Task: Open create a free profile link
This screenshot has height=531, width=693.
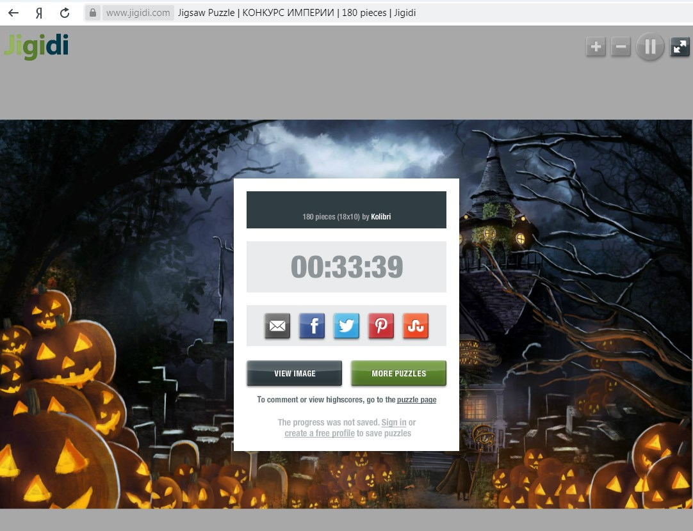Action: (320, 433)
